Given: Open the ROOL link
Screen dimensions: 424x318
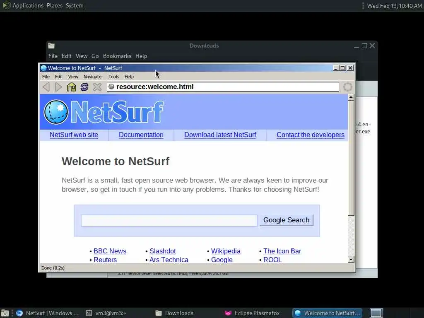Looking at the screenshot, I should 272,260.
